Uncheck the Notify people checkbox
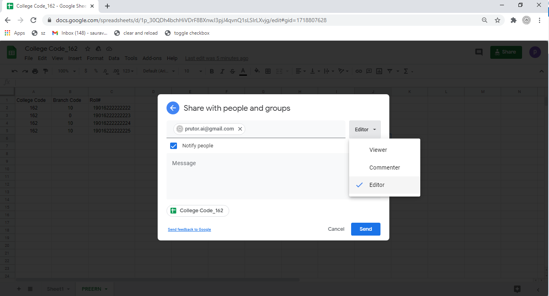Viewport: 549px width, 296px height. click(174, 146)
